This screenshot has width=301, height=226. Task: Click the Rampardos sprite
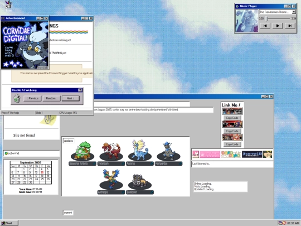(168, 151)
